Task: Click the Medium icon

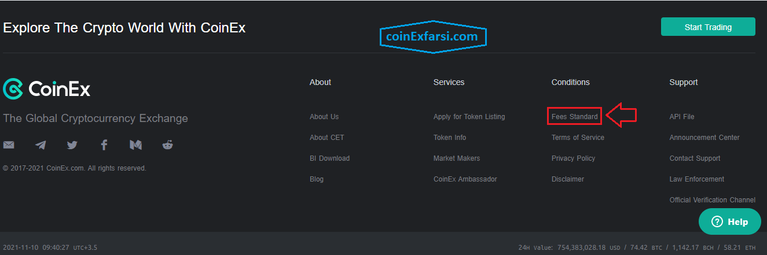Action: (135, 145)
